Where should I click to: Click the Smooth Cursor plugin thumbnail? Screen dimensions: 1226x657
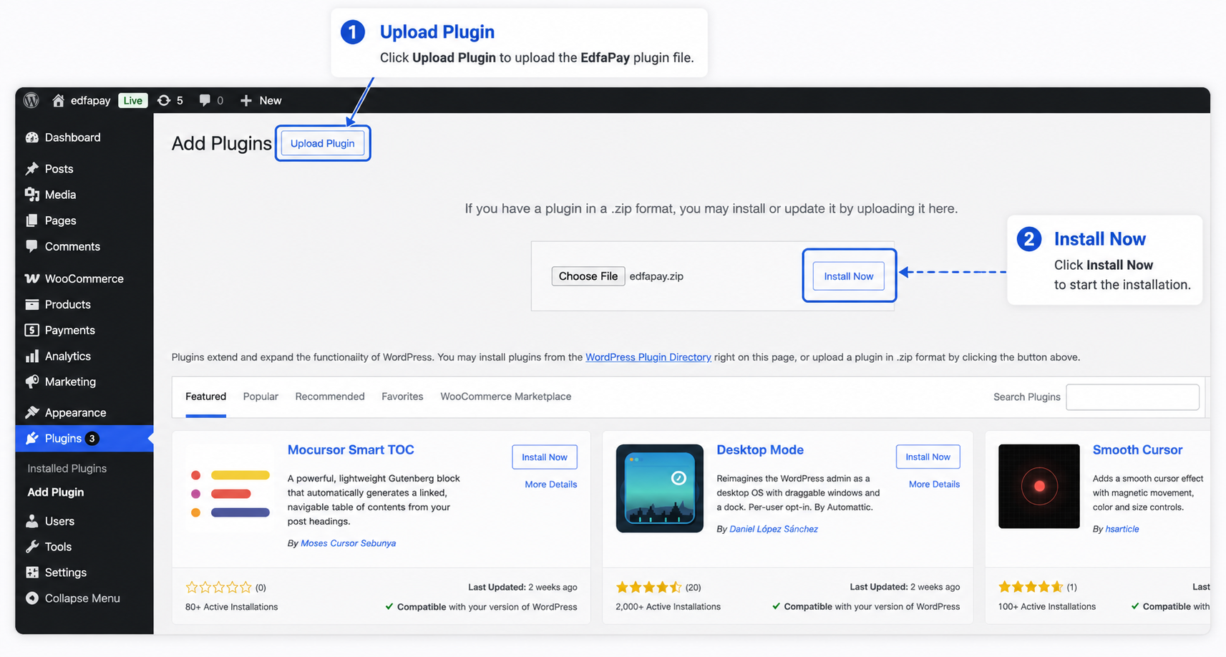(x=1039, y=487)
